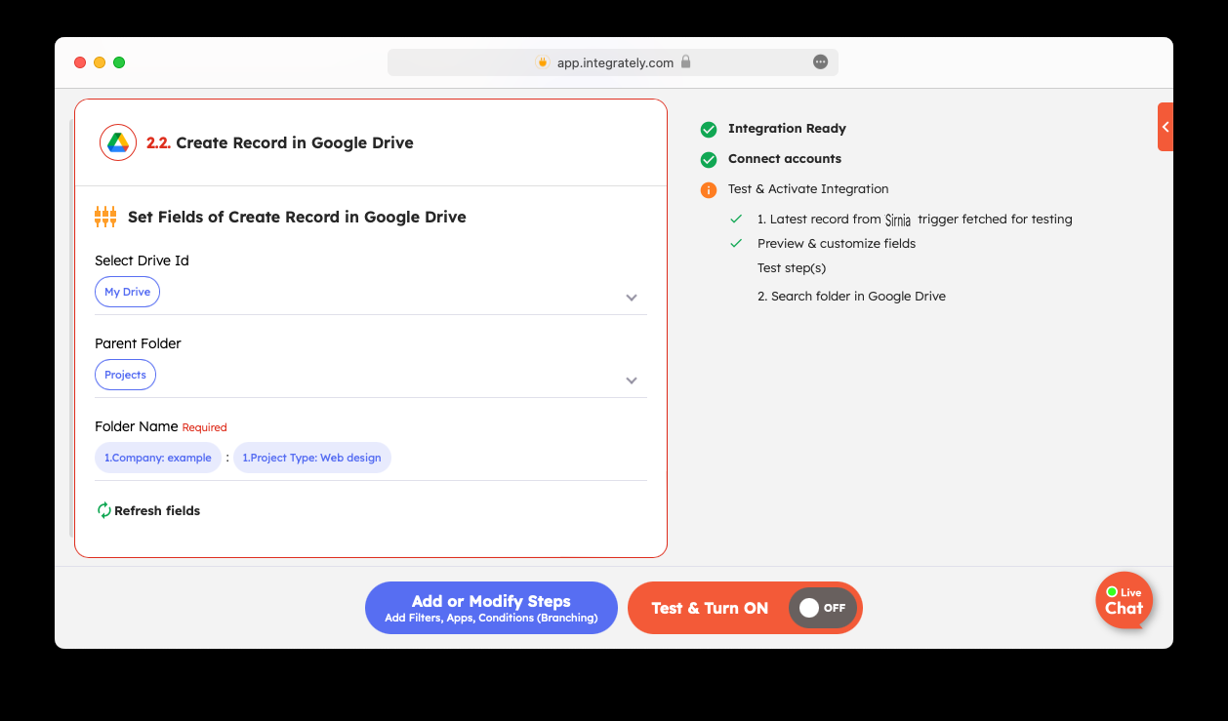Click the green refresh arrows icon
The image size is (1228, 721).
103,510
